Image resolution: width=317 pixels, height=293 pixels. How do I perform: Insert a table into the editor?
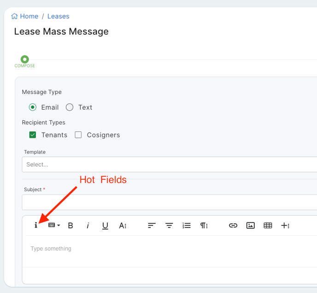click(x=268, y=225)
